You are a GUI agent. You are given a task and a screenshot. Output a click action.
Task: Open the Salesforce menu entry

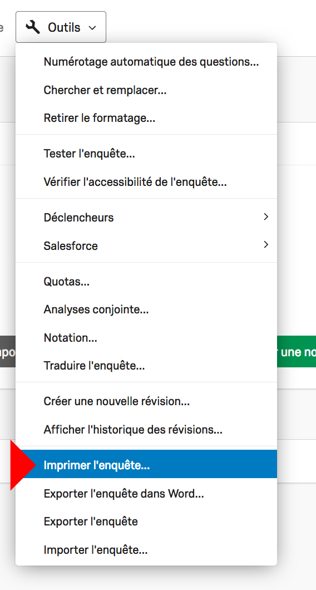click(x=146, y=245)
